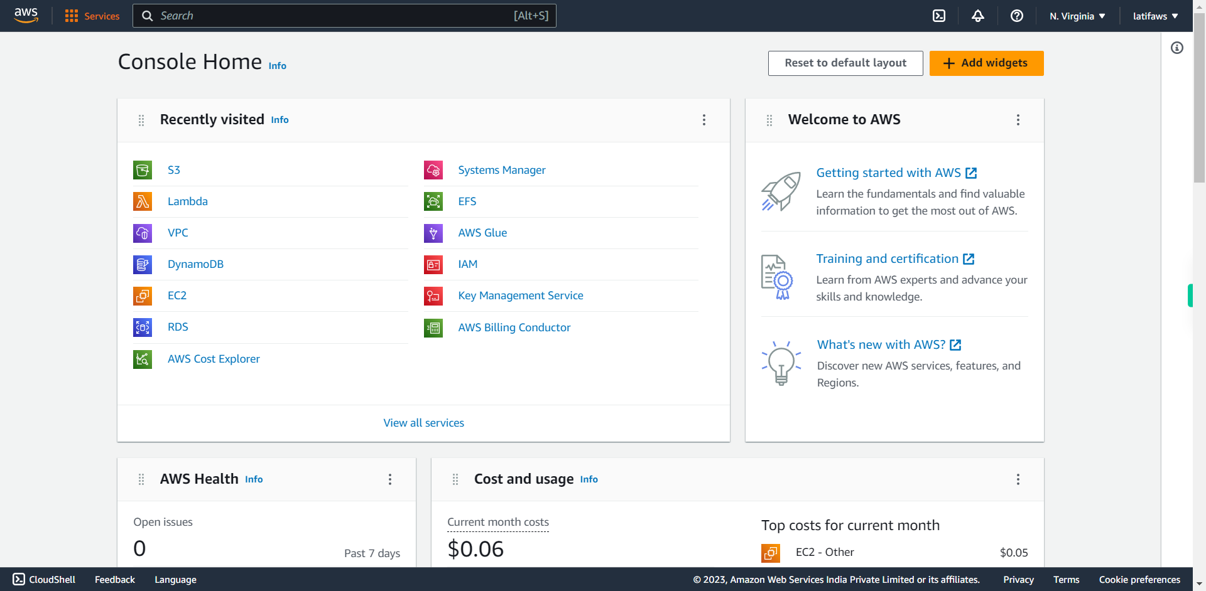This screenshot has height=591, width=1206.
Task: Open the latifaws account dropdown
Action: [1156, 16]
